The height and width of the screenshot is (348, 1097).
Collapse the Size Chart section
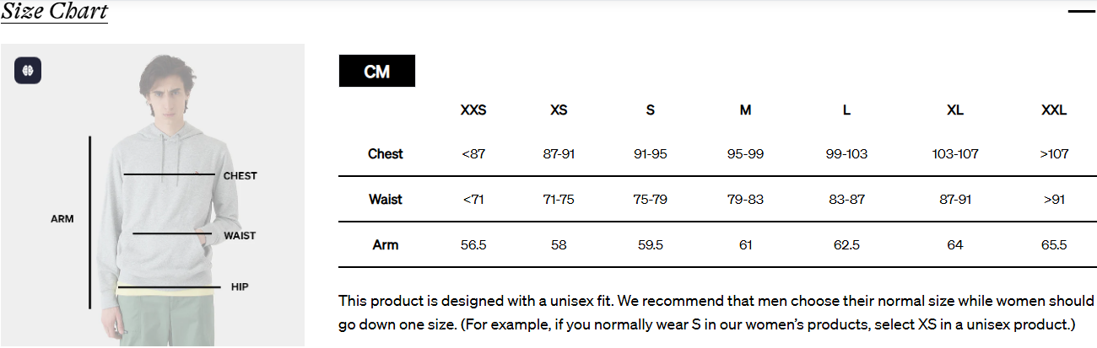coord(1080,12)
